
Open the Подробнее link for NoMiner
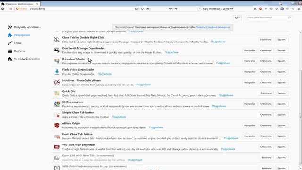[x=143, y=85]
